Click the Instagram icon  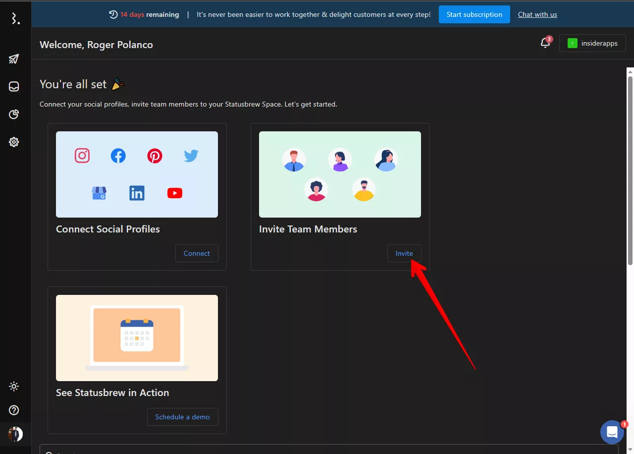click(x=82, y=156)
